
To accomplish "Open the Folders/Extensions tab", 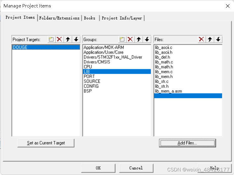I will click(x=59, y=18).
